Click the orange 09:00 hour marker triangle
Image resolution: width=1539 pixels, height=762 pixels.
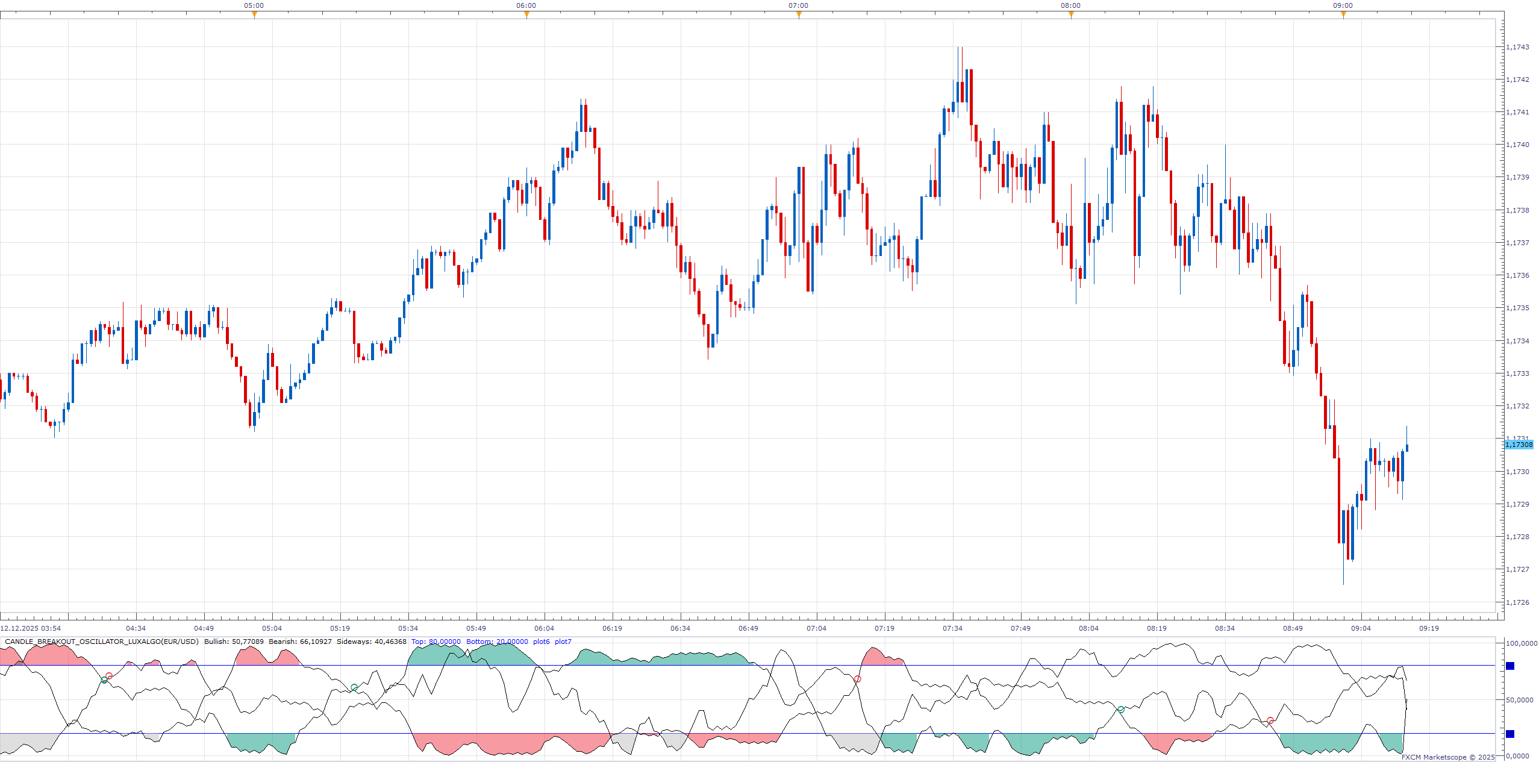click(x=1343, y=15)
